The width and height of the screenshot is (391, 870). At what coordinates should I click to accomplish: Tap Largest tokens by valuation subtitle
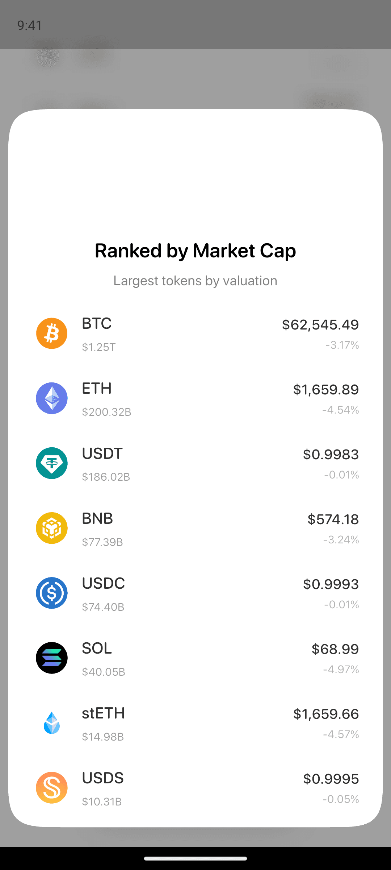coord(195,281)
